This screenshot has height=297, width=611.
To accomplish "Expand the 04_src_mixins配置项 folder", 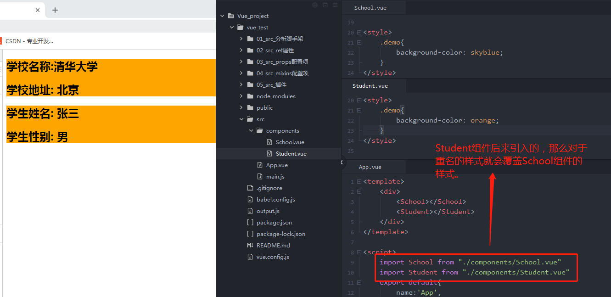I will tap(241, 73).
